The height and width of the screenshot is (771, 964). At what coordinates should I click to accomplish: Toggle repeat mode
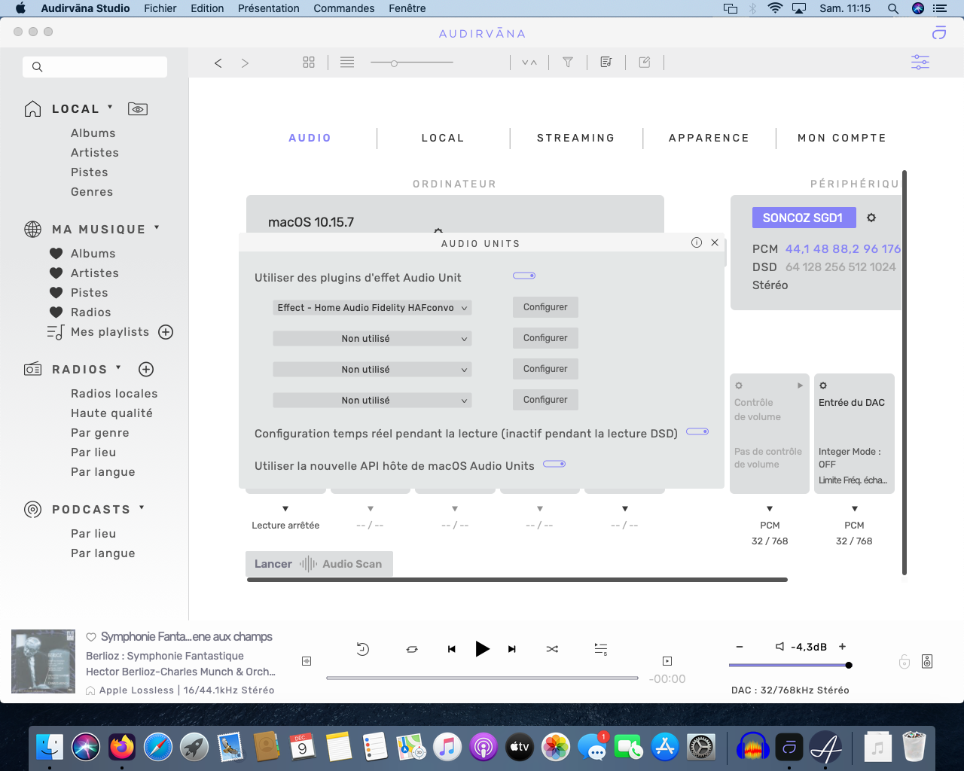point(412,649)
